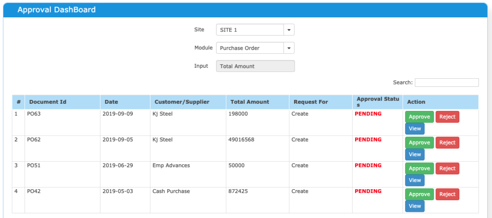Click the date 2019-09-09
The width and height of the screenshot is (492, 218).
[118, 114]
